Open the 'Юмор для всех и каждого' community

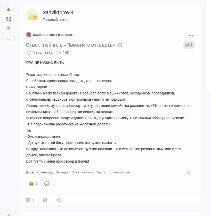54,35
